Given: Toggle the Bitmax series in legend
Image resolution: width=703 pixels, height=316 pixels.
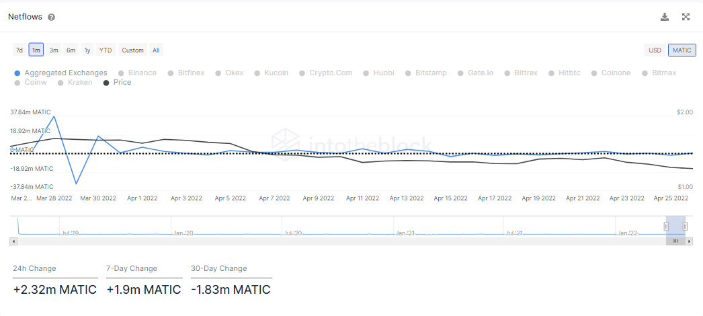Looking at the screenshot, I should (659, 73).
